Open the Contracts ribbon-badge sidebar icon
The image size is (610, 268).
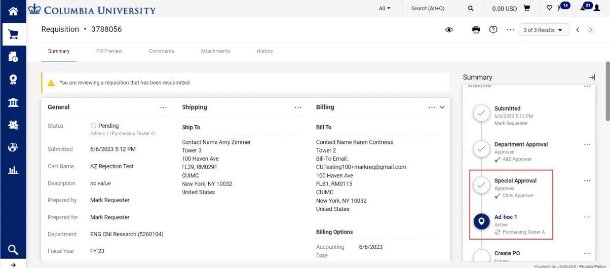click(x=13, y=80)
